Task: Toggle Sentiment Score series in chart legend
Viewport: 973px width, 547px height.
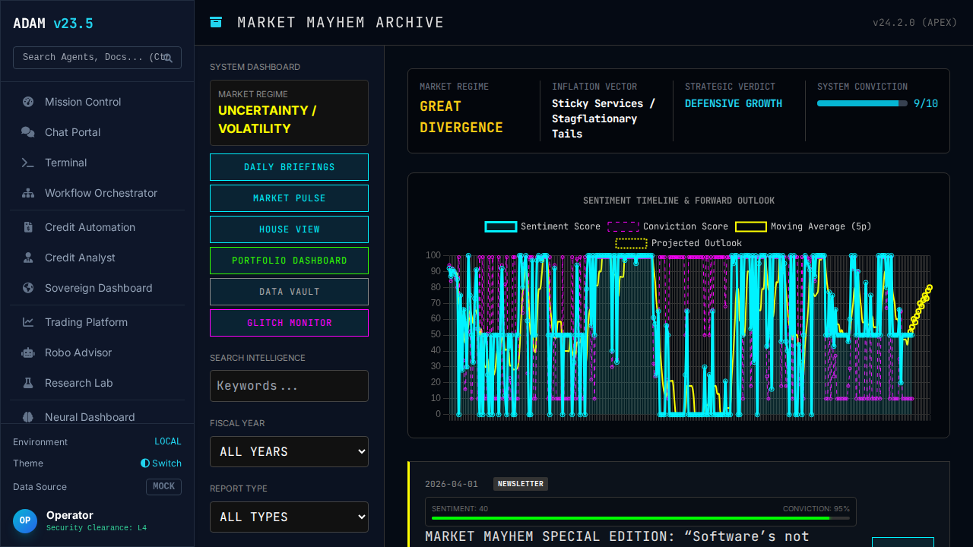Action: pos(543,226)
